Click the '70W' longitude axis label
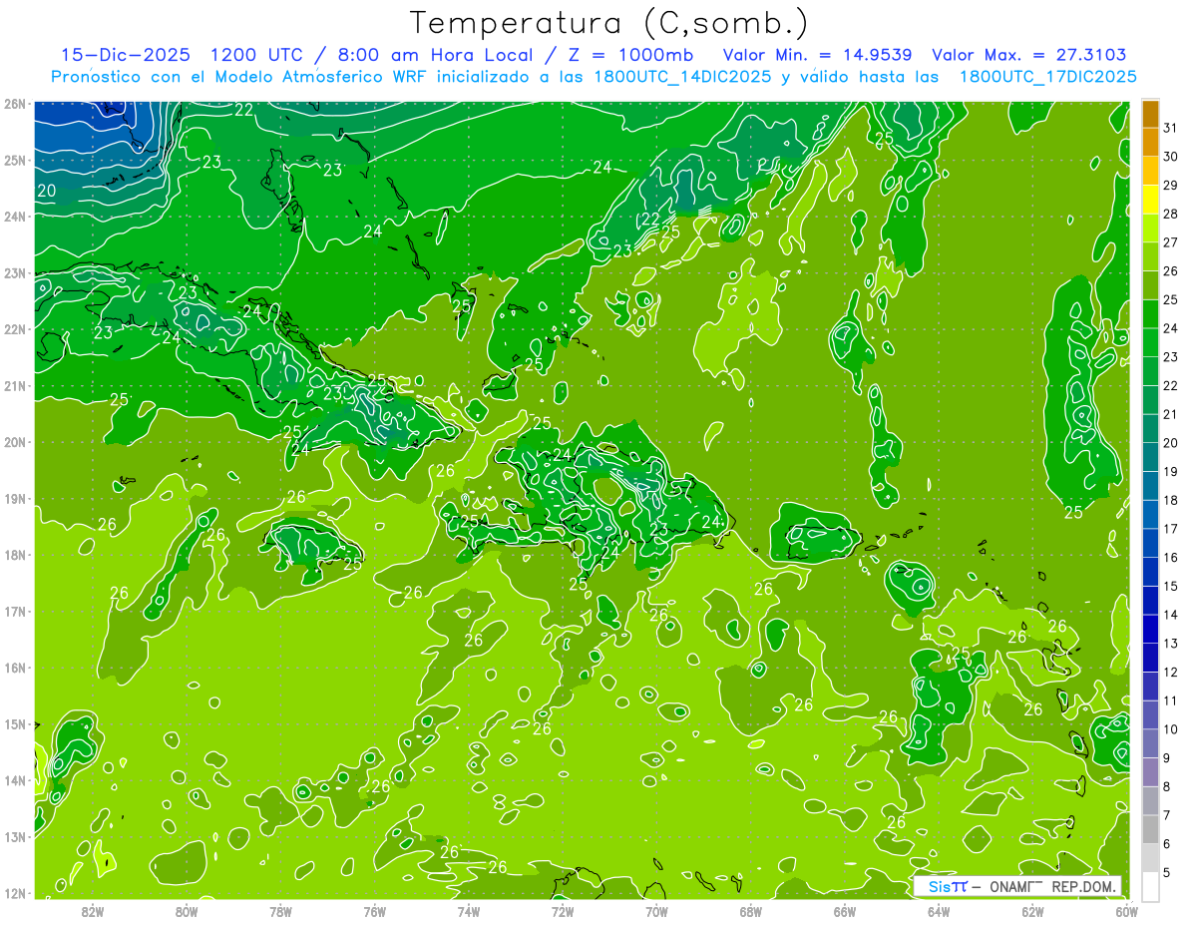This screenshot has height=925, width=1197. click(656, 911)
